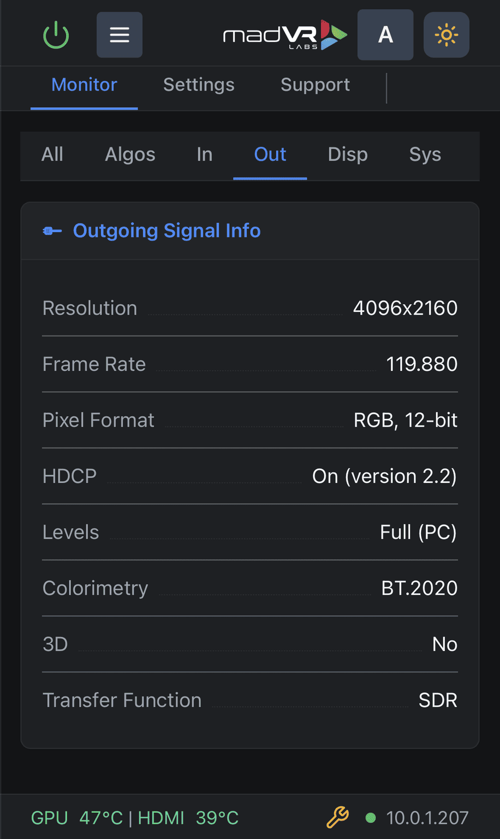This screenshot has height=839, width=500.
Task: Click the green connection status dot
Action: point(371,818)
